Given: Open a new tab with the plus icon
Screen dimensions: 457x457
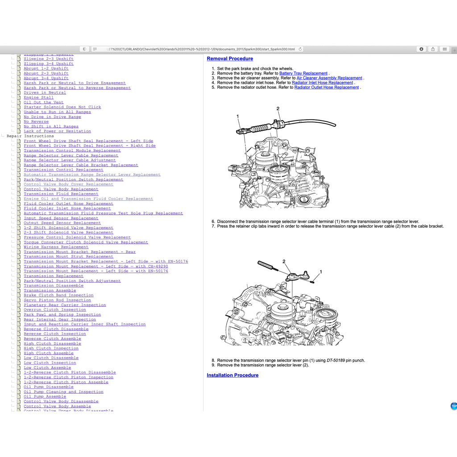Looking at the screenshot, I should [x=454, y=50].
